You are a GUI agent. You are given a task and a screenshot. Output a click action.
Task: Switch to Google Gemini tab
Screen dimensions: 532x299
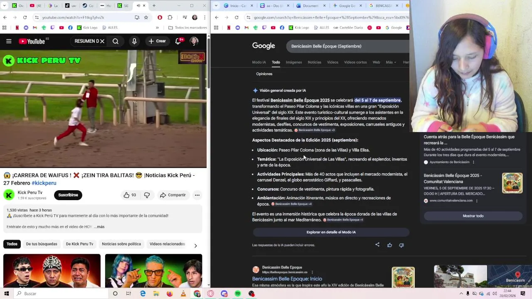pos(347,6)
